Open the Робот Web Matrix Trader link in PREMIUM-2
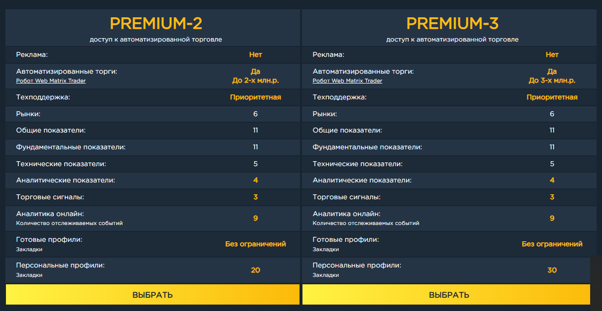602x311 pixels. (x=51, y=81)
